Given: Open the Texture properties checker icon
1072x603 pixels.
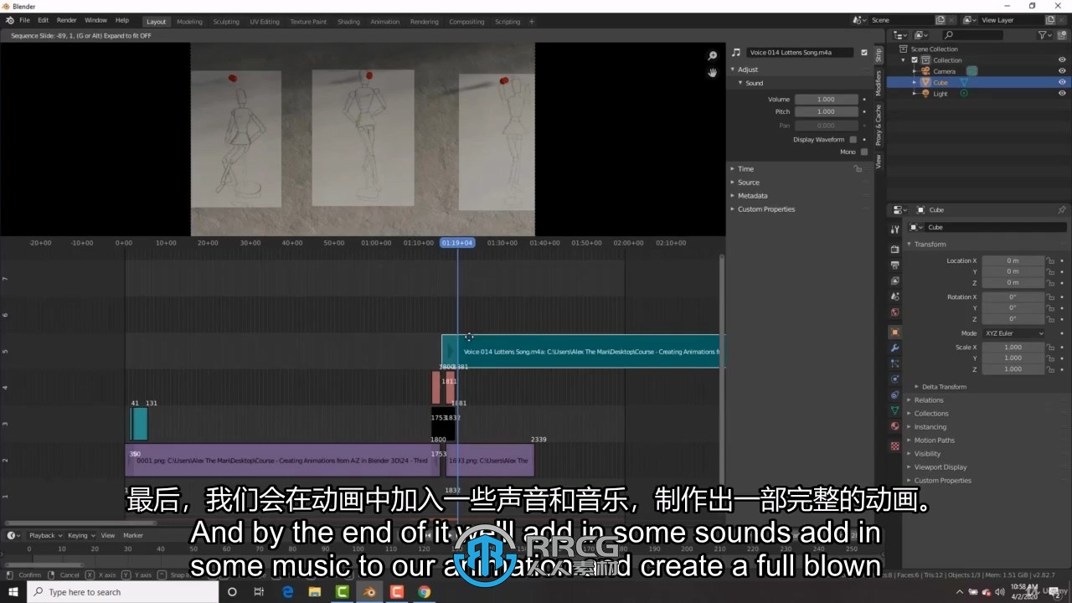Looking at the screenshot, I should coord(894,446).
